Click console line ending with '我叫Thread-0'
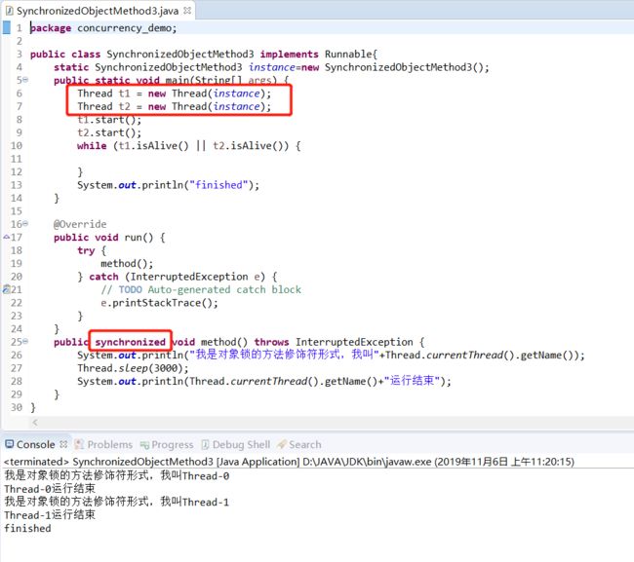 (x=117, y=475)
